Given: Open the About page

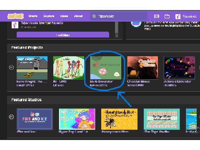Looking at the screenshot, I should point(78,16).
